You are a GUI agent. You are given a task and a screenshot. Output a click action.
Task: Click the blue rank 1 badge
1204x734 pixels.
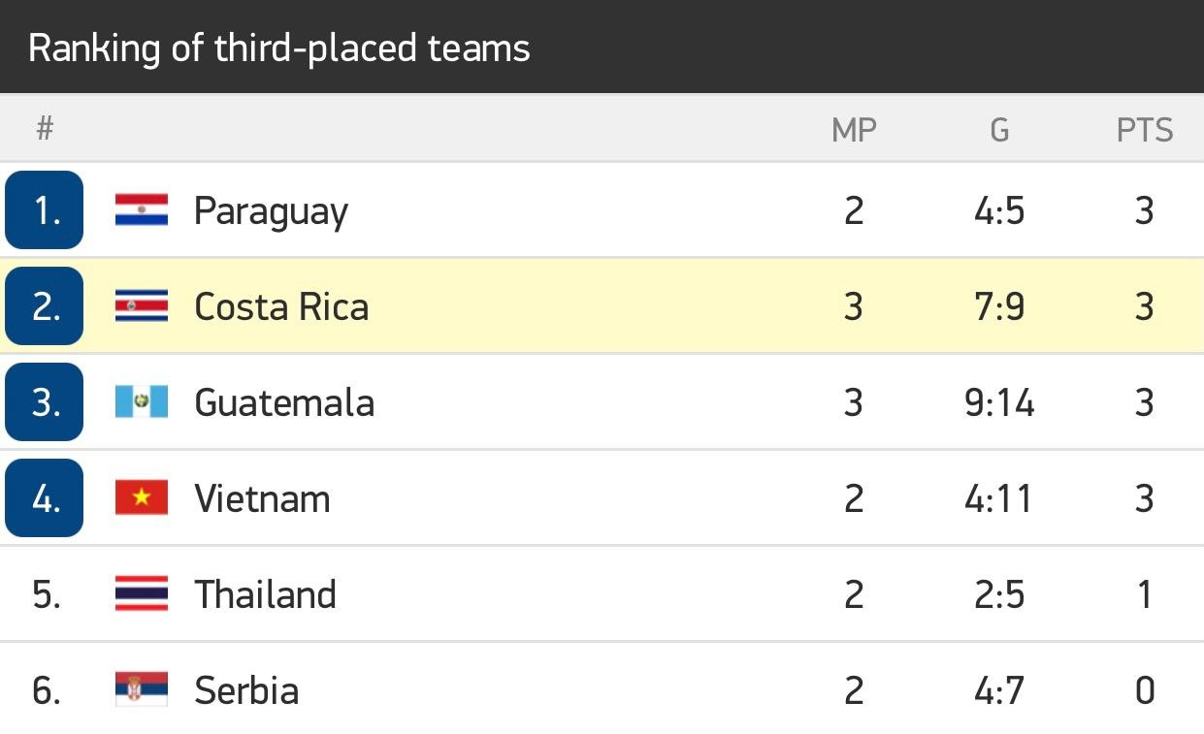[x=45, y=210]
